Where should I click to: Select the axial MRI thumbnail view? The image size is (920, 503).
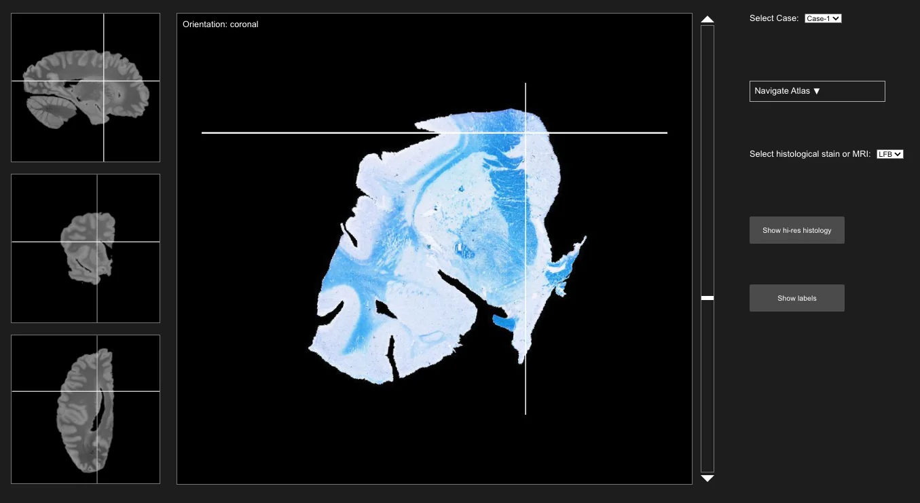[86, 409]
